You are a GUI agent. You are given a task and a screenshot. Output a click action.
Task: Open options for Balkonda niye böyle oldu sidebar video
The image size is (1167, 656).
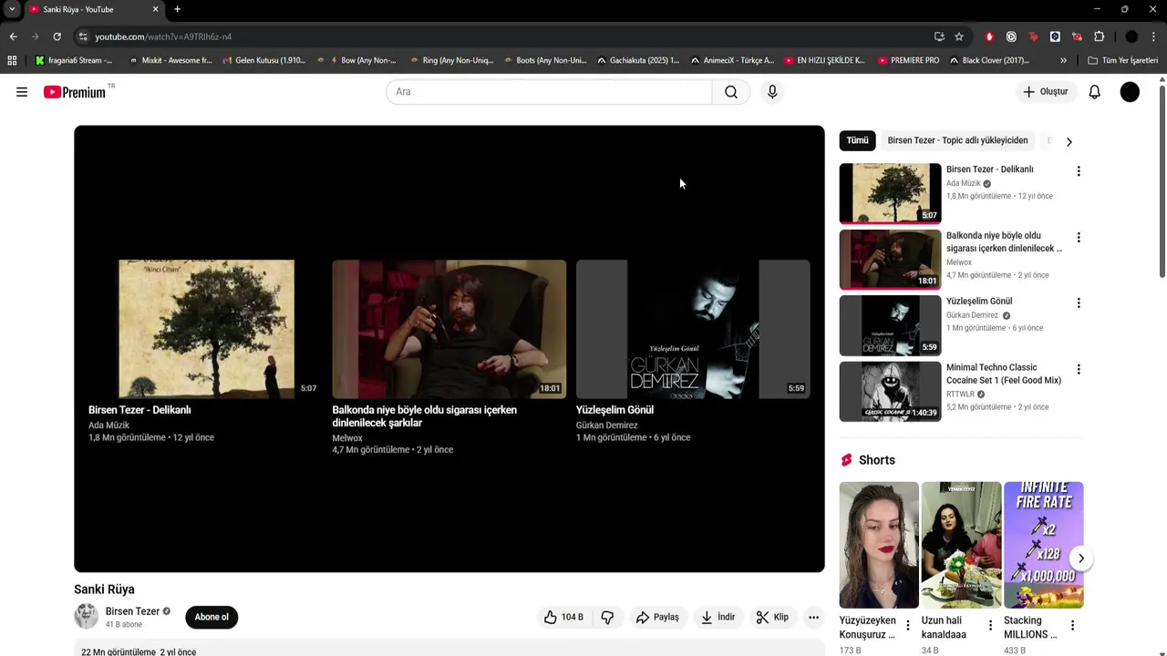pos(1079,238)
